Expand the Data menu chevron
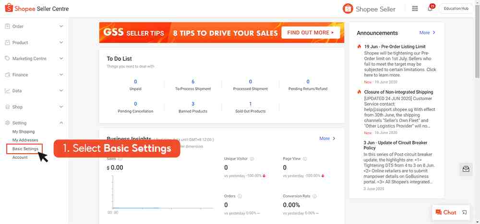Screen dimensions: 480x224 point(61,90)
